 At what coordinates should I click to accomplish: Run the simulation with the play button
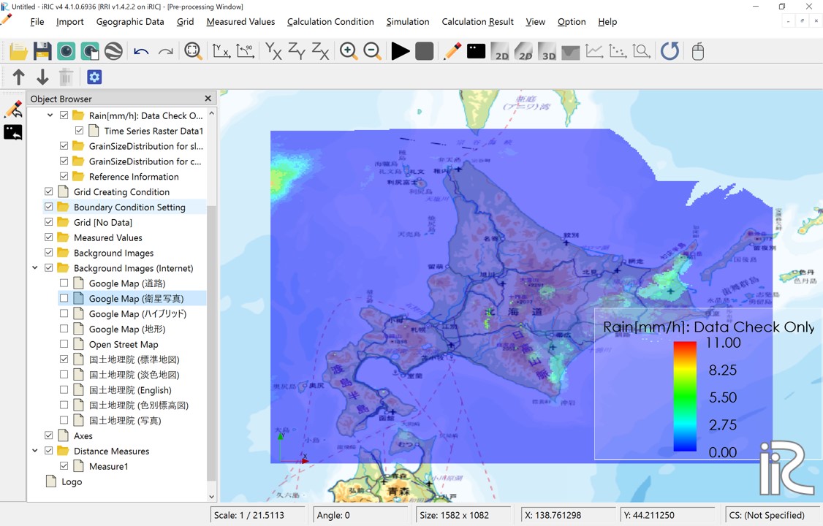(x=401, y=51)
